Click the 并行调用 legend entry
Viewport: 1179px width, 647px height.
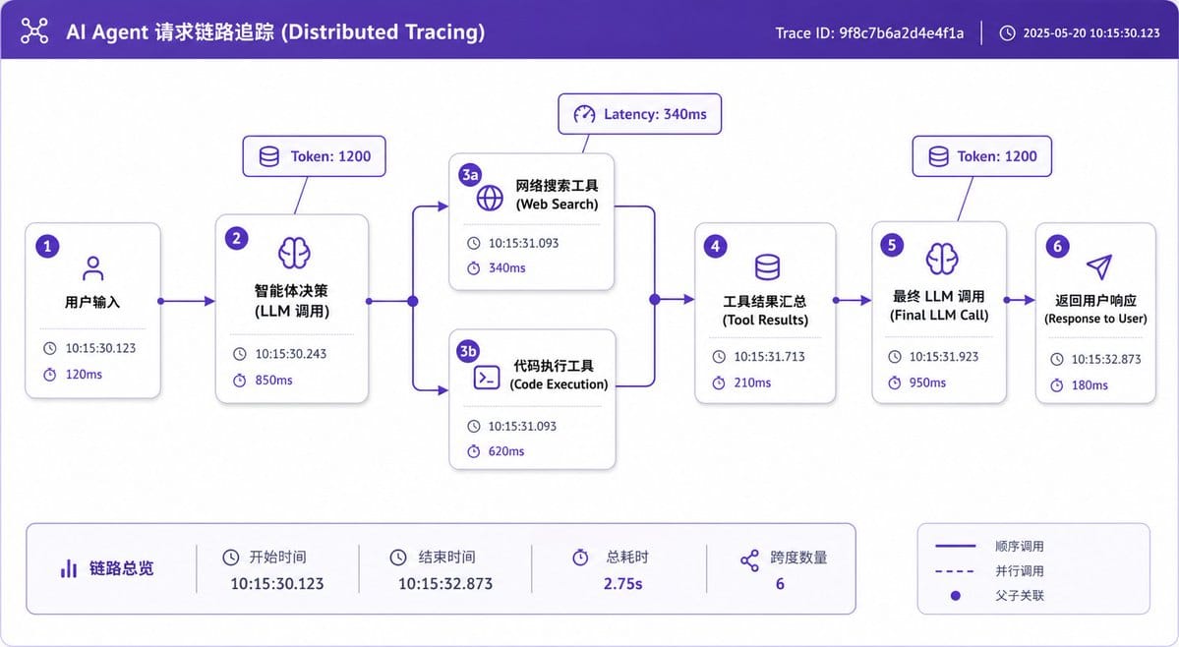[989, 571]
